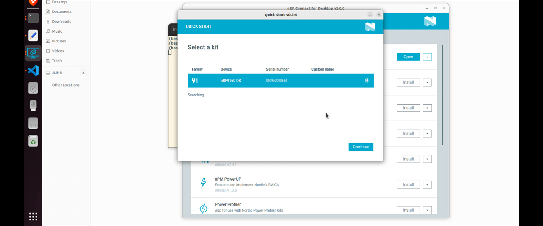The height and width of the screenshot is (226, 543).
Task: Click the nPM PowerUP lightning icon
Action: [x=203, y=183]
